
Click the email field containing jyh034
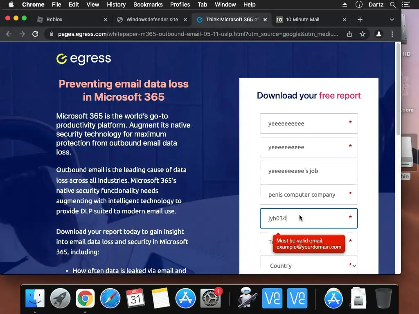click(309, 218)
